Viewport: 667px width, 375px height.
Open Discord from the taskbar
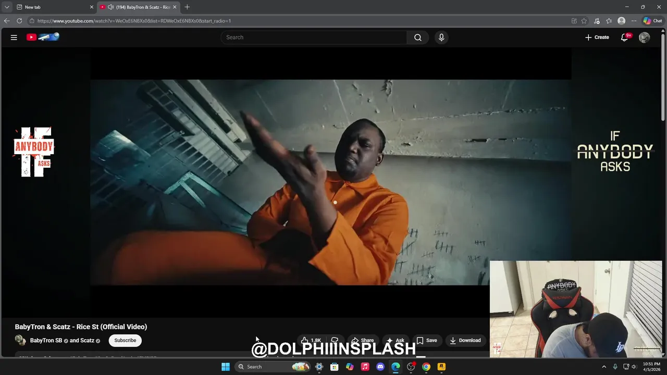click(380, 367)
